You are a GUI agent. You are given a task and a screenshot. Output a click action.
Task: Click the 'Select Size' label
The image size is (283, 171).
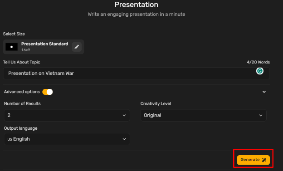point(14,34)
